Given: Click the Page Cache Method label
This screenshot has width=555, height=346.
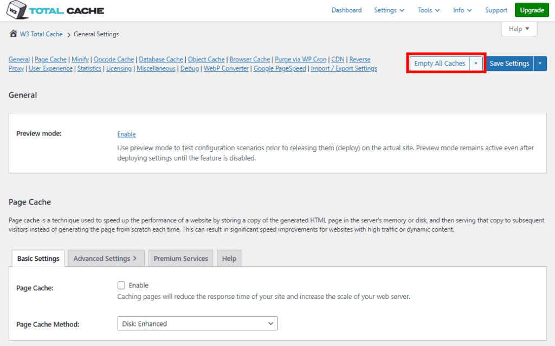Looking at the screenshot, I should [48, 324].
